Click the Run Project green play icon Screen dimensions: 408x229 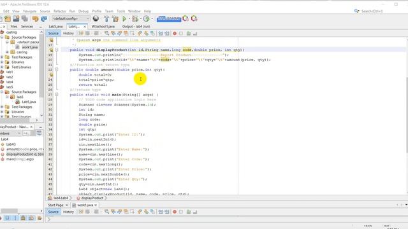pos(124,18)
